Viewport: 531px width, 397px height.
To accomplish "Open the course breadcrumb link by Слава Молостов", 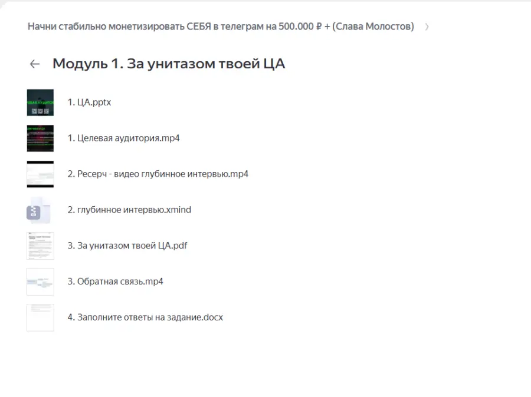I will coord(221,27).
